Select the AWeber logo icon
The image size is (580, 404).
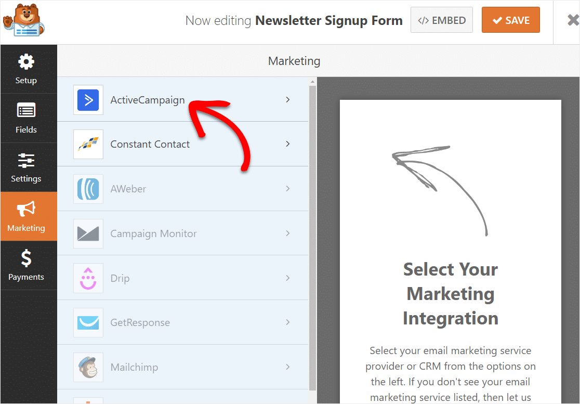88,189
